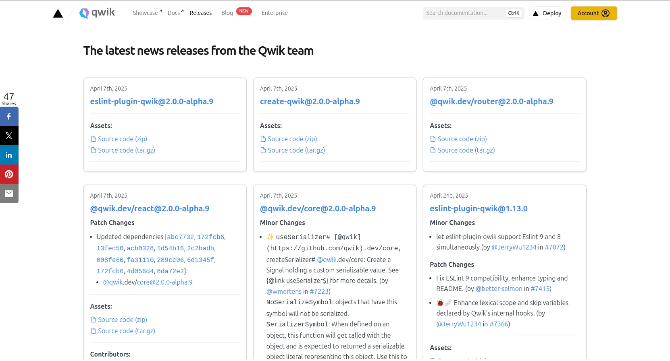The height and width of the screenshot is (361, 670).
Task: Download eslint-plugin-qwik alpha.9 Source code (zip)
Action: (123, 139)
